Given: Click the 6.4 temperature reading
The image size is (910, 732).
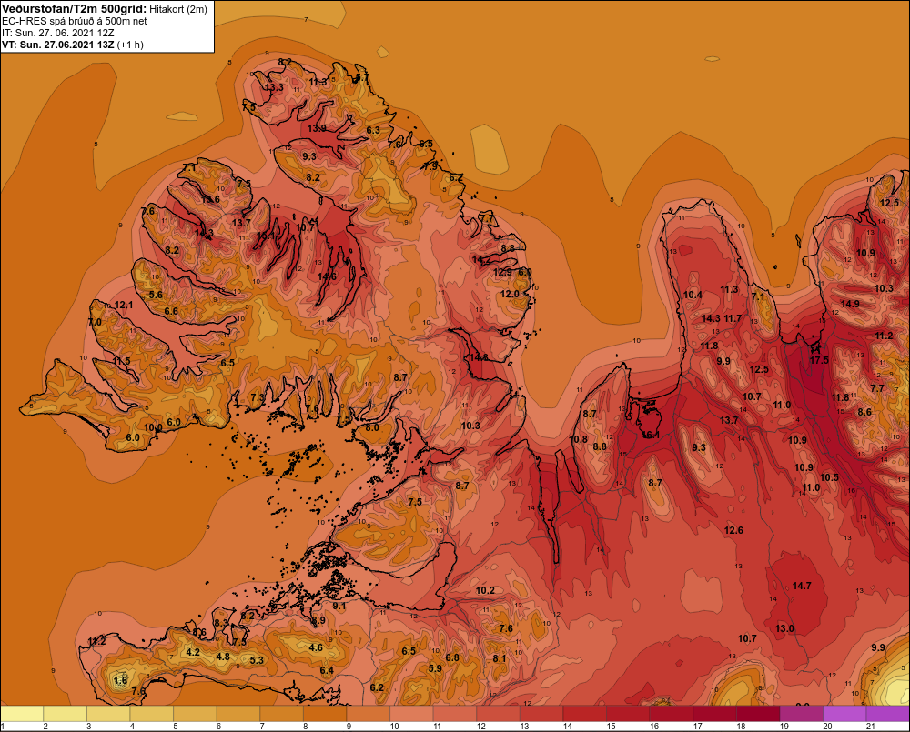Looking at the screenshot, I should point(327,670).
